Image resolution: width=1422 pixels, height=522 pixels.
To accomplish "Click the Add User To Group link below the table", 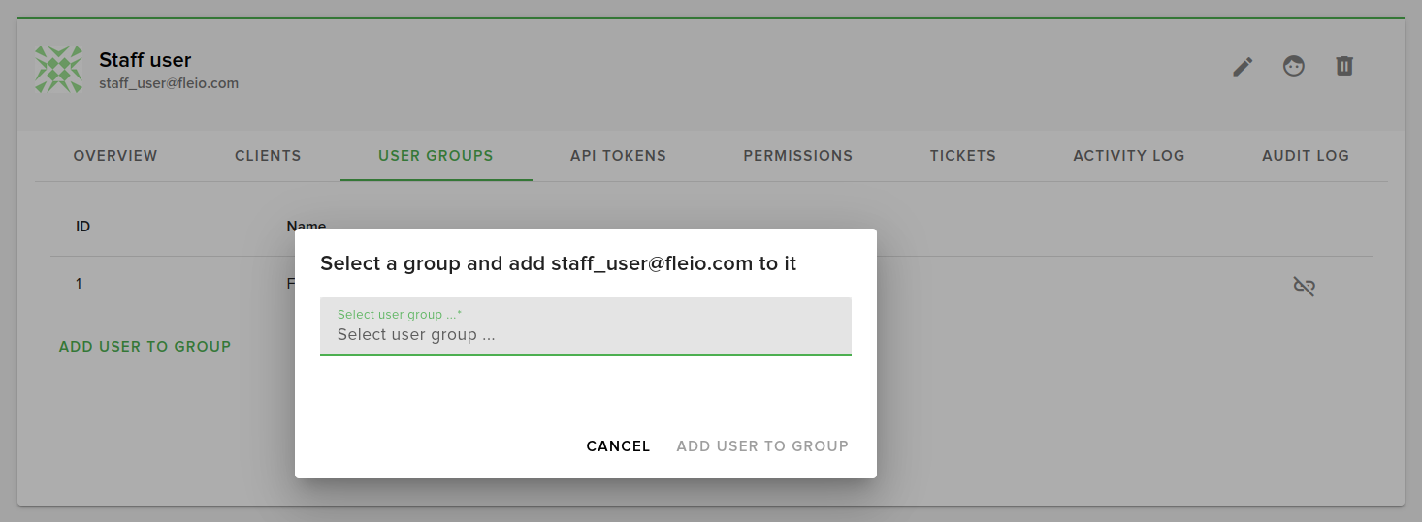I will tap(145, 347).
